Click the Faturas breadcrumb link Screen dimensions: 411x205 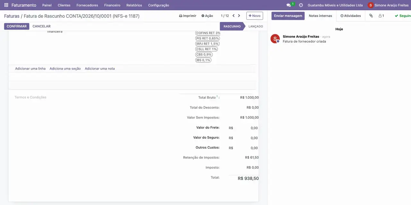[12, 16]
